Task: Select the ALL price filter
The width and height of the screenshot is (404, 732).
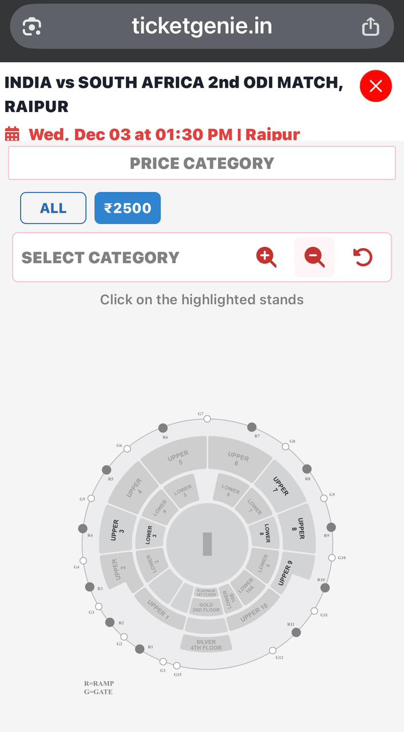Action: tap(53, 208)
